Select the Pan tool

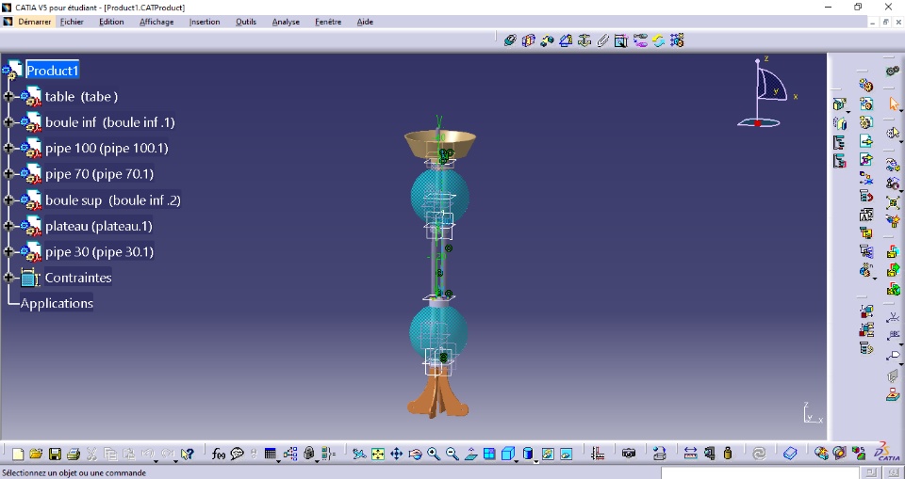tap(397, 455)
